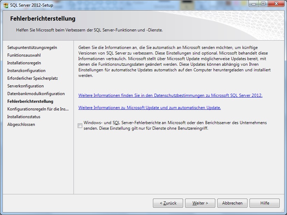Cancel setup via the Abbrechen button
This screenshot has width=287, height=215.
tap(232, 203)
